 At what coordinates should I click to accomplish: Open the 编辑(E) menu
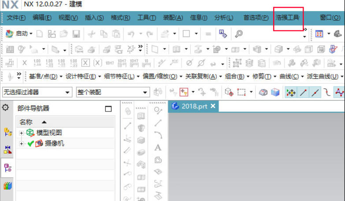click(x=42, y=17)
